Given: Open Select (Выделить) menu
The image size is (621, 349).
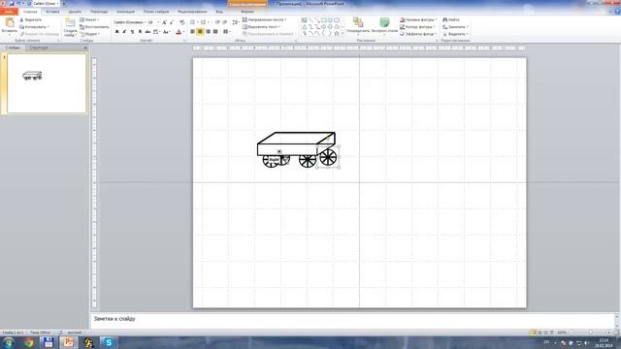Looking at the screenshot, I should [x=455, y=34].
